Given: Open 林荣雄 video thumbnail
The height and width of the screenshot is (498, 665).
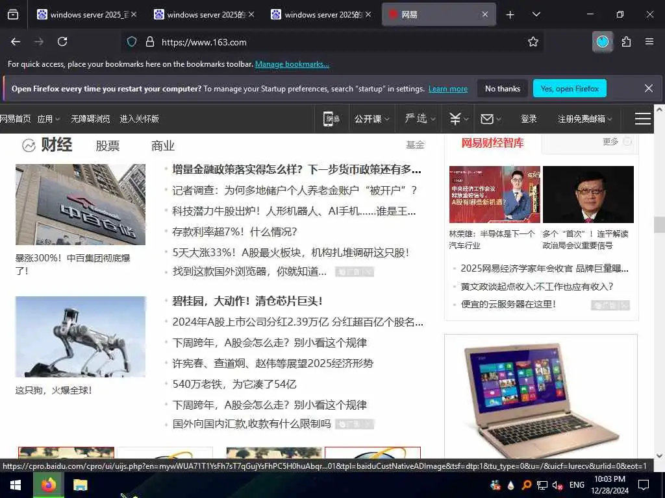Looking at the screenshot, I should point(494,195).
